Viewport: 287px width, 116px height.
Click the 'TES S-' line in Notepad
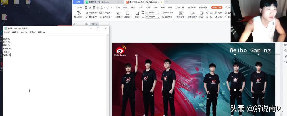(x=6, y=52)
